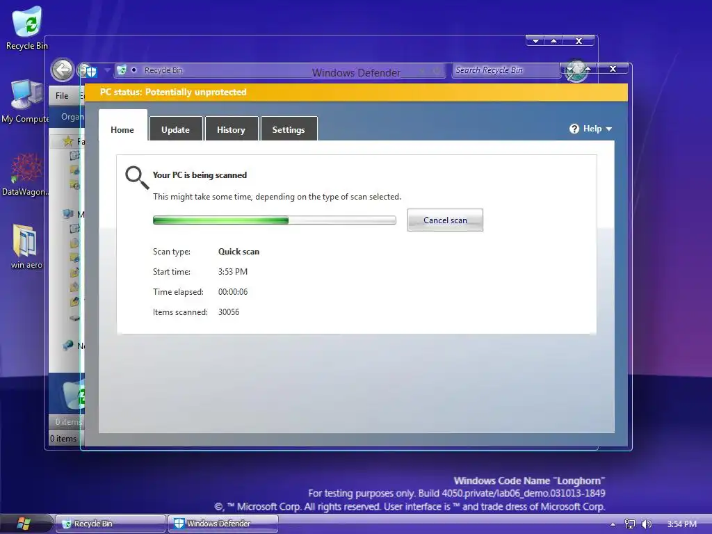Click the Windows Defender shield title icon
712x534 pixels.
coord(91,71)
